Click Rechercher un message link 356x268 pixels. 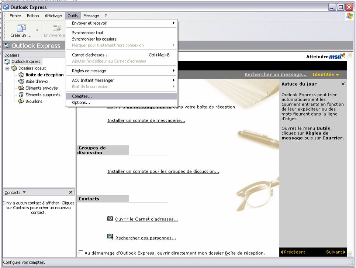[x=276, y=75]
